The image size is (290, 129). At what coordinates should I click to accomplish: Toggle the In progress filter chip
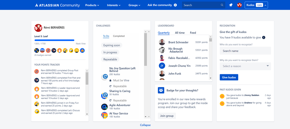(110, 52)
